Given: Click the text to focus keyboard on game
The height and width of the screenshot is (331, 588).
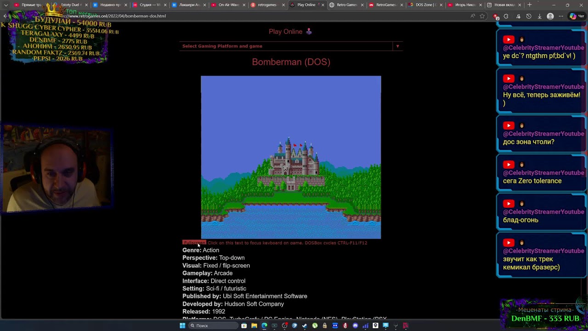Looking at the screenshot, I should [x=287, y=243].
